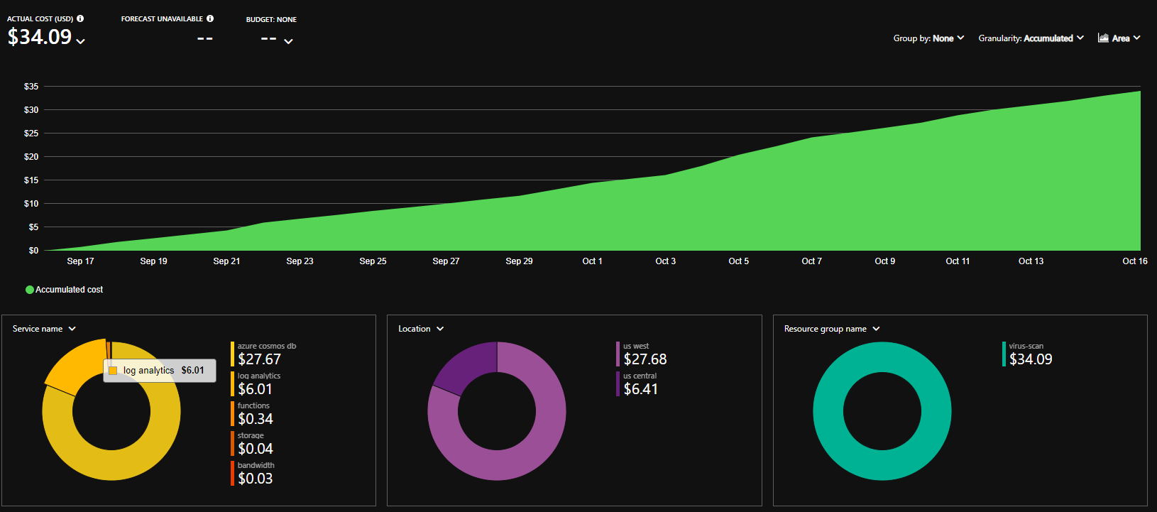This screenshot has width=1157, height=512.
Task: Click us central purple legend swatch
Action: pos(618,384)
